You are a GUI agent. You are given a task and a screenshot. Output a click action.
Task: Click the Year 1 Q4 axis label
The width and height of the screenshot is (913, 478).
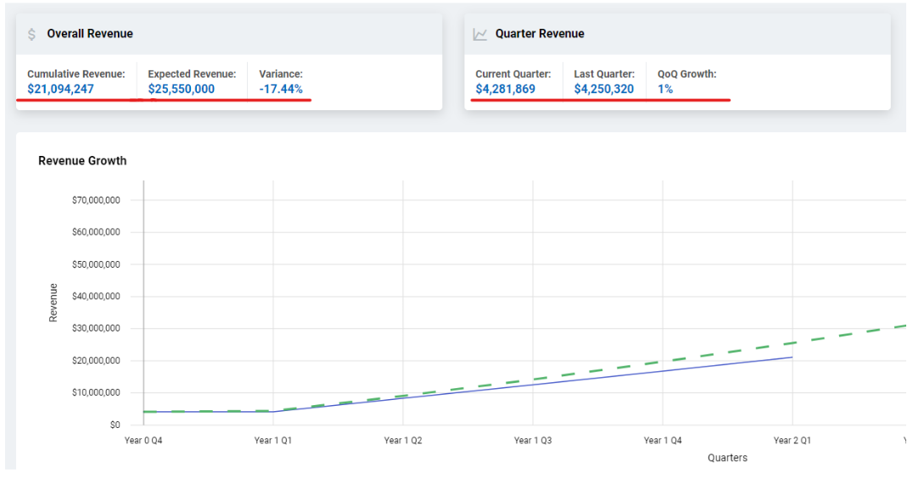coord(663,441)
